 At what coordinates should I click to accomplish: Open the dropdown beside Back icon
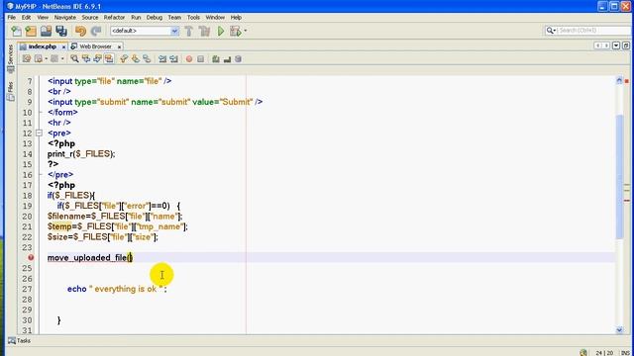47,59
